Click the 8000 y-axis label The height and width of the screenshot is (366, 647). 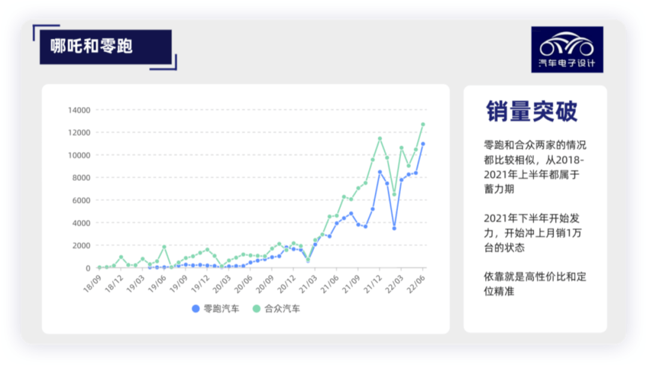coord(81,178)
